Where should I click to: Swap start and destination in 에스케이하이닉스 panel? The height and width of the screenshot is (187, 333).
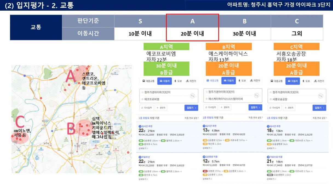click(256, 95)
